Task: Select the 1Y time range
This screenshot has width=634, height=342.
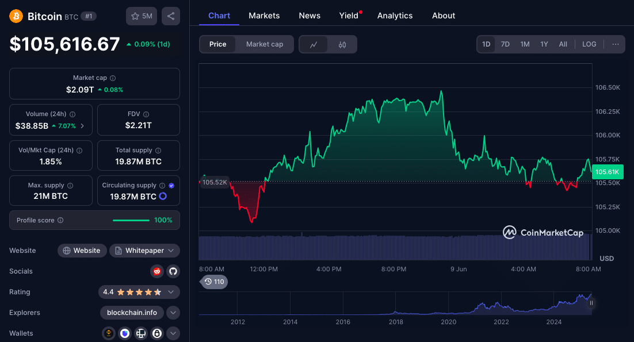Action: click(x=544, y=44)
